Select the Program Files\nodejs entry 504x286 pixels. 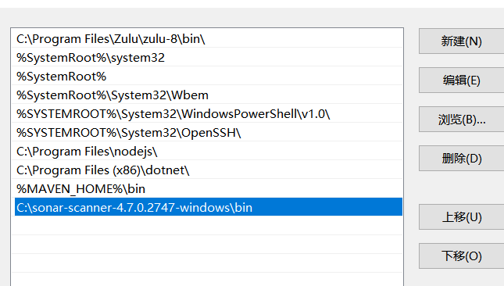[x=207, y=151]
